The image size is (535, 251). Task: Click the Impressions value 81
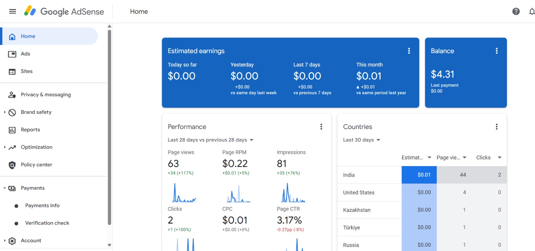click(282, 164)
